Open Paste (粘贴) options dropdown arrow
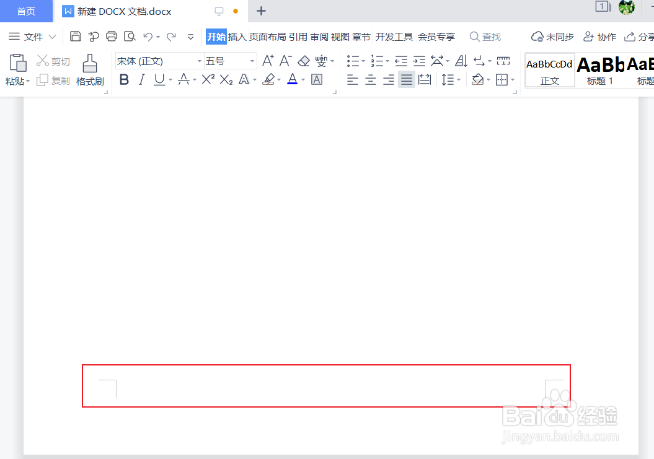This screenshot has height=459, width=654. click(28, 81)
